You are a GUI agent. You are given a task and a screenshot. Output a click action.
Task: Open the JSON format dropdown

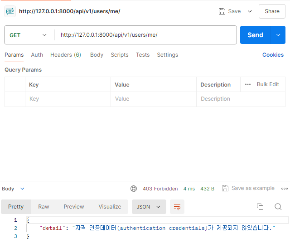pyautogui.click(x=149, y=207)
